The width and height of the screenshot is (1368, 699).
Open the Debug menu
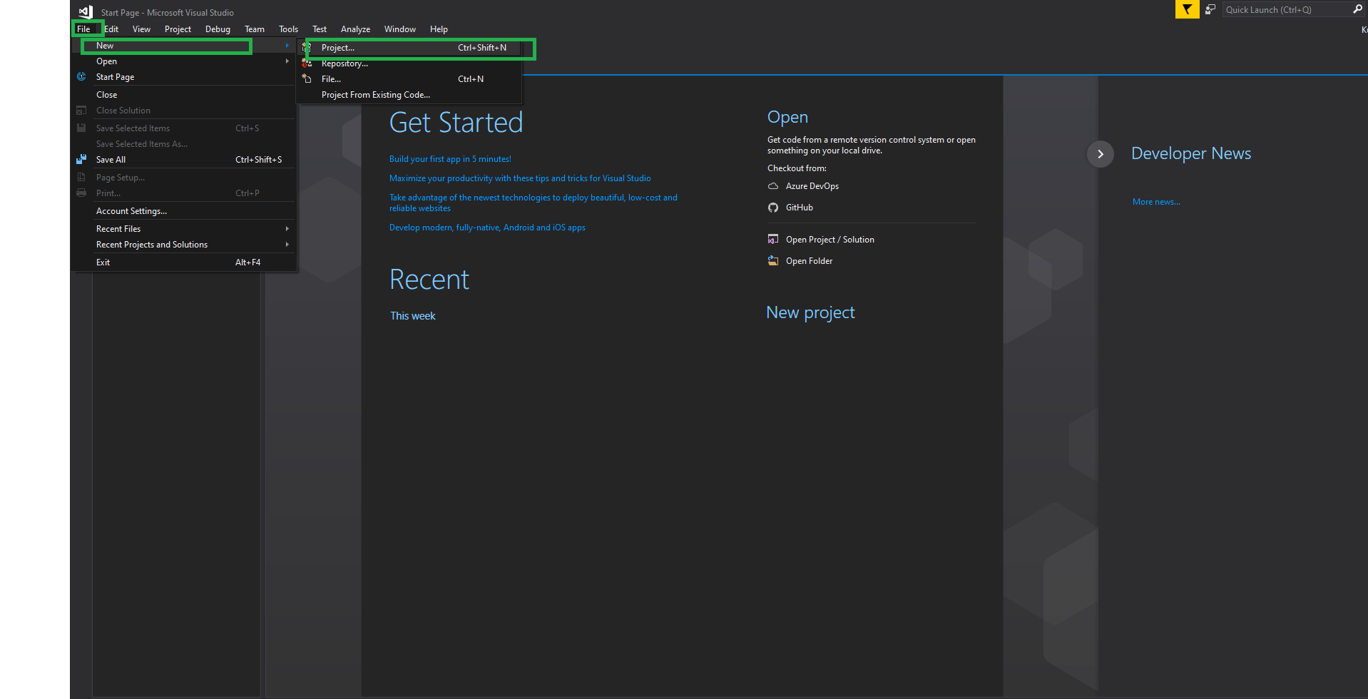click(218, 29)
